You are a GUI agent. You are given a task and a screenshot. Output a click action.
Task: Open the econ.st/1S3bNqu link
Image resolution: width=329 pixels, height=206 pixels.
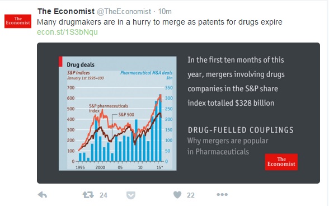point(67,32)
